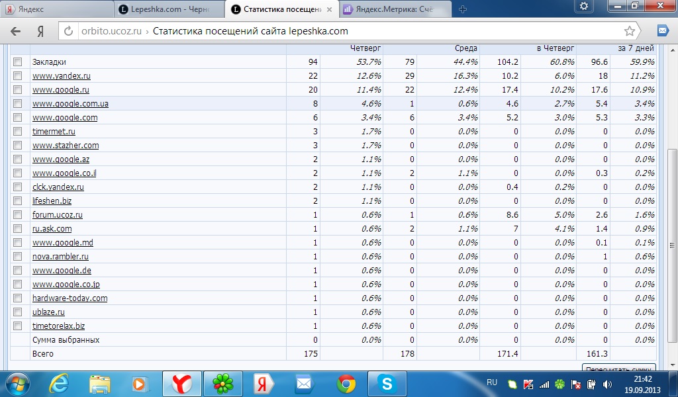The width and height of the screenshot is (678, 397).
Task: Open the www.google.com link
Action: tap(65, 117)
